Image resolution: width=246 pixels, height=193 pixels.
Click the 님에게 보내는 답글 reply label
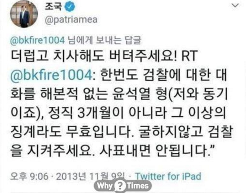tap(104, 40)
